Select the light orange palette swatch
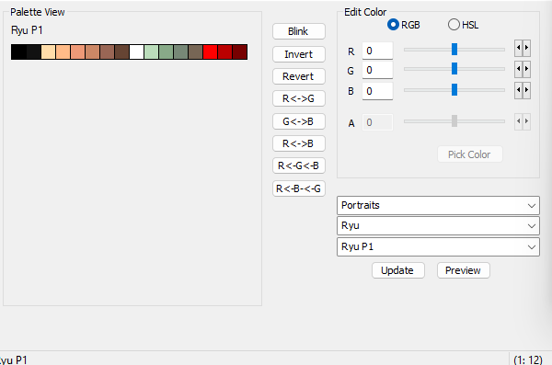This screenshot has width=552, height=365. [x=63, y=52]
